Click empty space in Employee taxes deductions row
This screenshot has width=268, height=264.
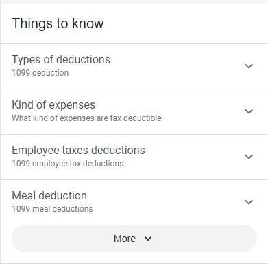coord(194,157)
